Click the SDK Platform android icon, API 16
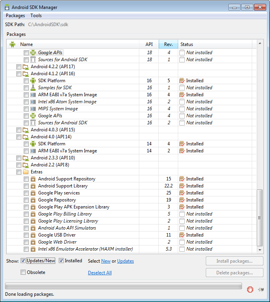 coord(33,81)
